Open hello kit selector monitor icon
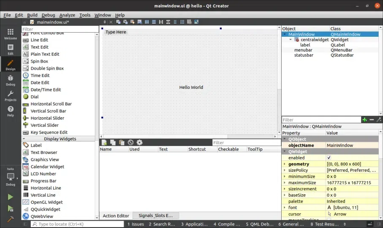The width and height of the screenshot is (383, 228). (x=10, y=177)
